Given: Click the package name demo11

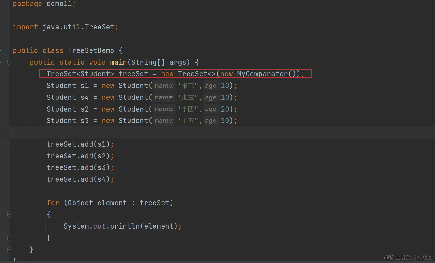Looking at the screenshot, I should tap(59, 4).
